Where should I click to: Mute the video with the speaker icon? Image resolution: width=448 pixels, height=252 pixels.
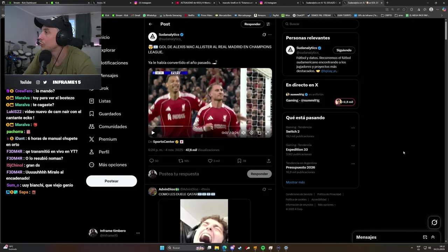(x=244, y=133)
